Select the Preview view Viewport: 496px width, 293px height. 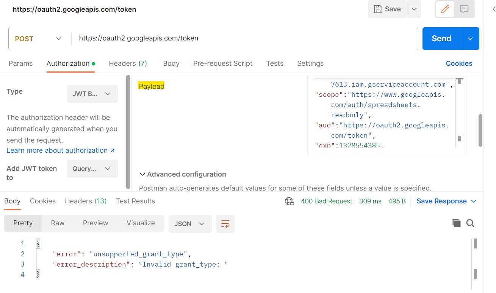pos(95,223)
